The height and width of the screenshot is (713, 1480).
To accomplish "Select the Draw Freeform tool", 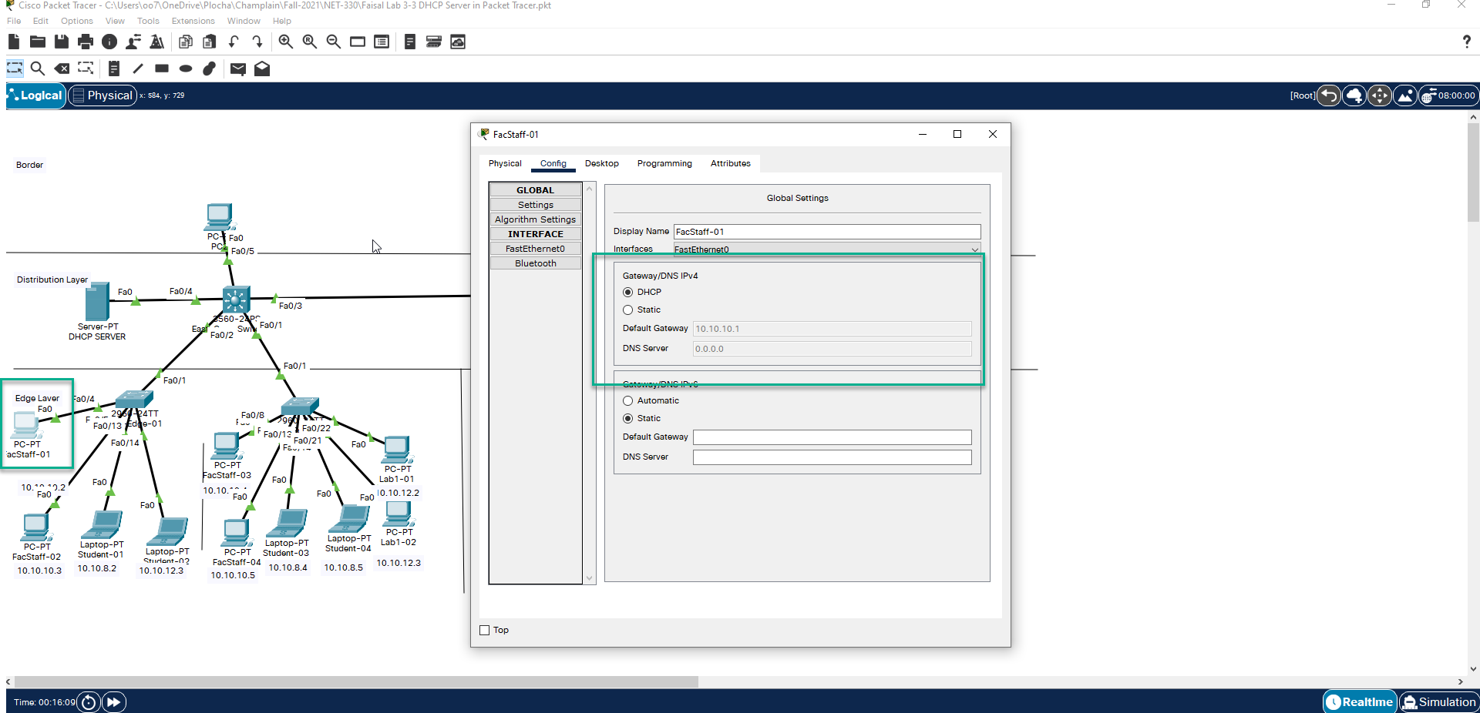I will [210, 69].
